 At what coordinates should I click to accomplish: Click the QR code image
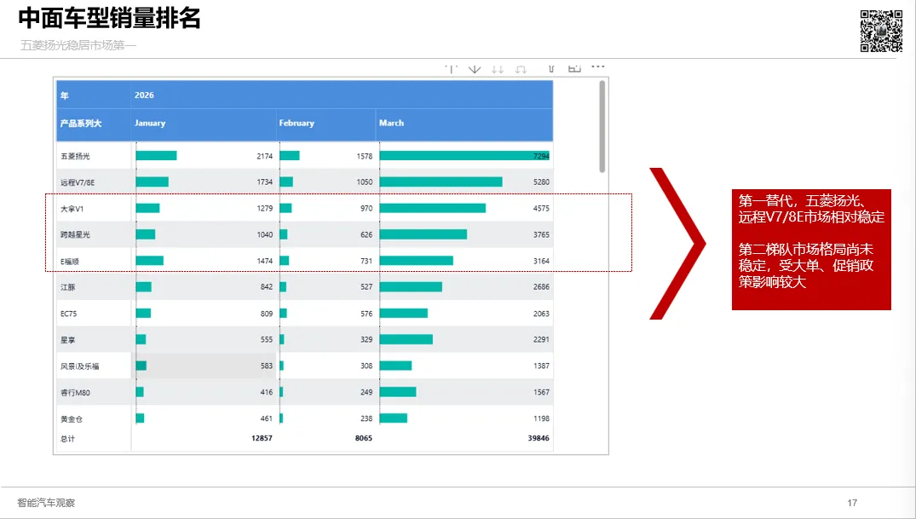click(881, 31)
